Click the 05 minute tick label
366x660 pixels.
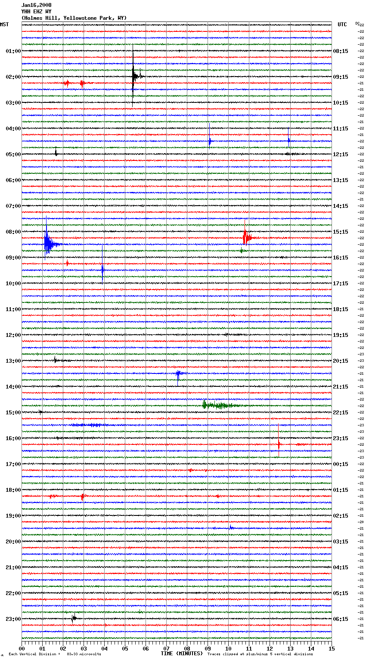pos(125,648)
